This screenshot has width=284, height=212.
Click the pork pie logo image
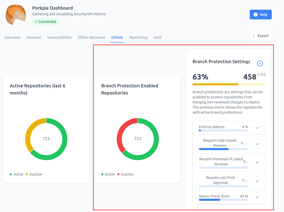click(x=16, y=15)
